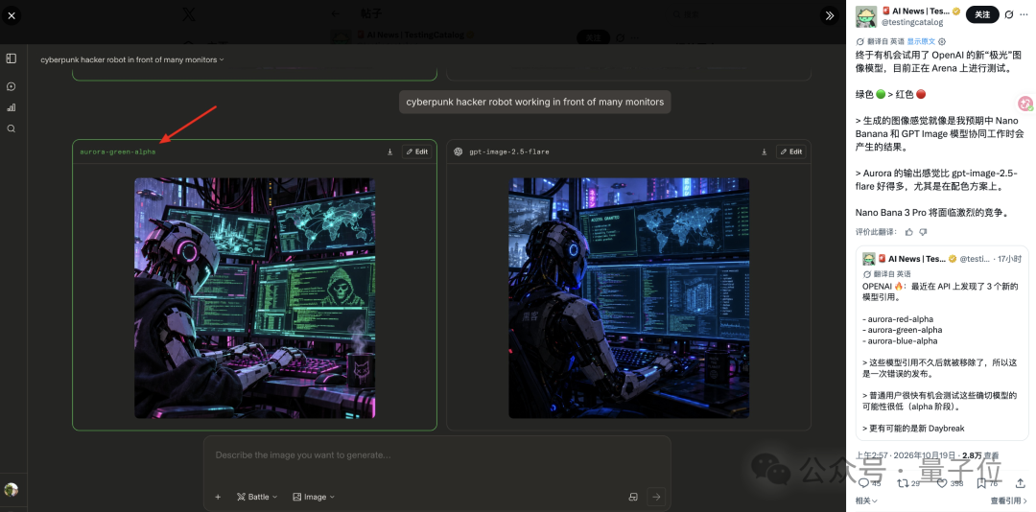The height and width of the screenshot is (512, 1036).
Task: Like the post with the heart icon
Action: pyautogui.click(x=942, y=483)
